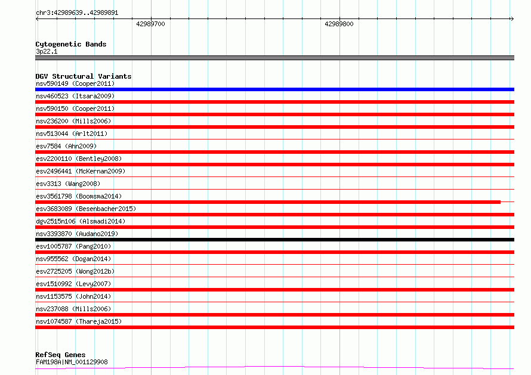The height and width of the screenshot is (375, 531).
Task: Select esv3561798 (Boomsma2014) label
Action: (x=79, y=196)
